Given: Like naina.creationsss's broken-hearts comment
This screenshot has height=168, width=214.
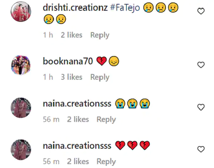Looking at the screenshot, I should click(x=201, y=149).
